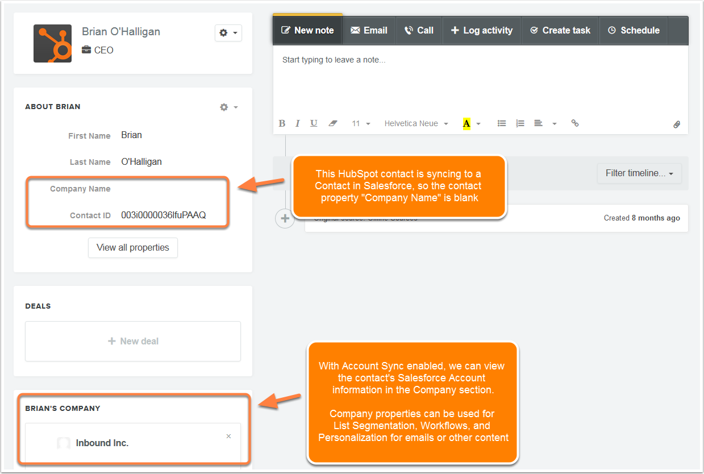Click the eraser clear-formatting icon
Image resolution: width=704 pixels, height=474 pixels.
coord(333,123)
